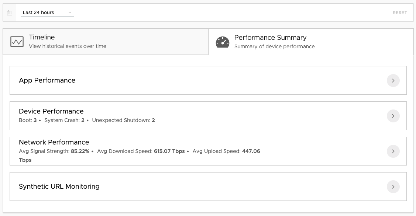Click the caret on the Last 24 hours selector
416x216 pixels.
(69, 13)
